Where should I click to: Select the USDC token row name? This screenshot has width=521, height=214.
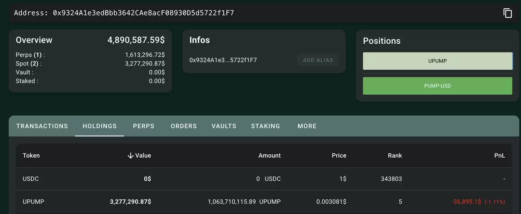pyautogui.click(x=30, y=179)
